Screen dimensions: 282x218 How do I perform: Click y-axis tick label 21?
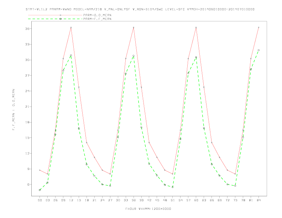point(27,107)
